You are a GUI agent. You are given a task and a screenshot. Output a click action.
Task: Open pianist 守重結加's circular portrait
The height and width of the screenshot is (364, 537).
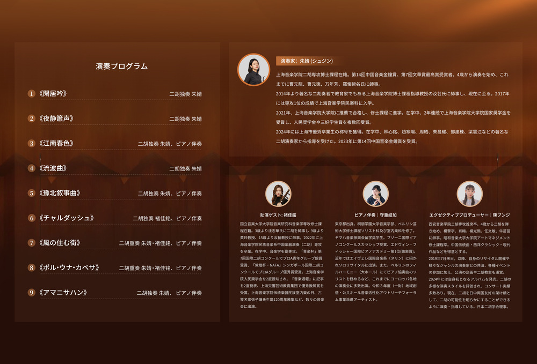[x=375, y=194]
